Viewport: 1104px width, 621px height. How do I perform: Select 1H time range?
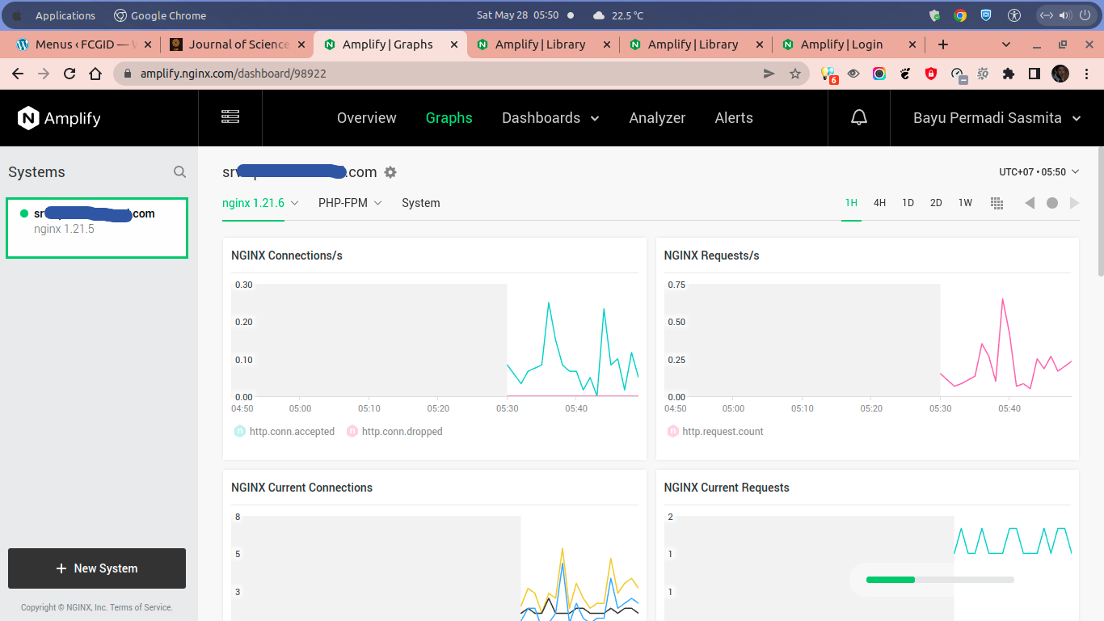click(x=851, y=203)
